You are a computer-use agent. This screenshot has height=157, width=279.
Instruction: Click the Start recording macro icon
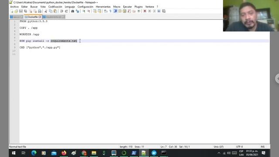click(145, 11)
